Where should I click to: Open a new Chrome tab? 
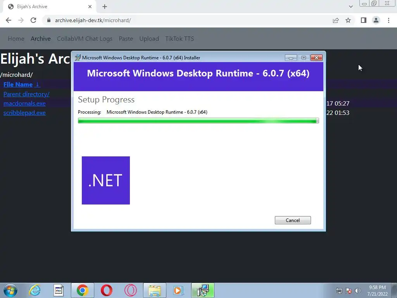[x=105, y=7]
